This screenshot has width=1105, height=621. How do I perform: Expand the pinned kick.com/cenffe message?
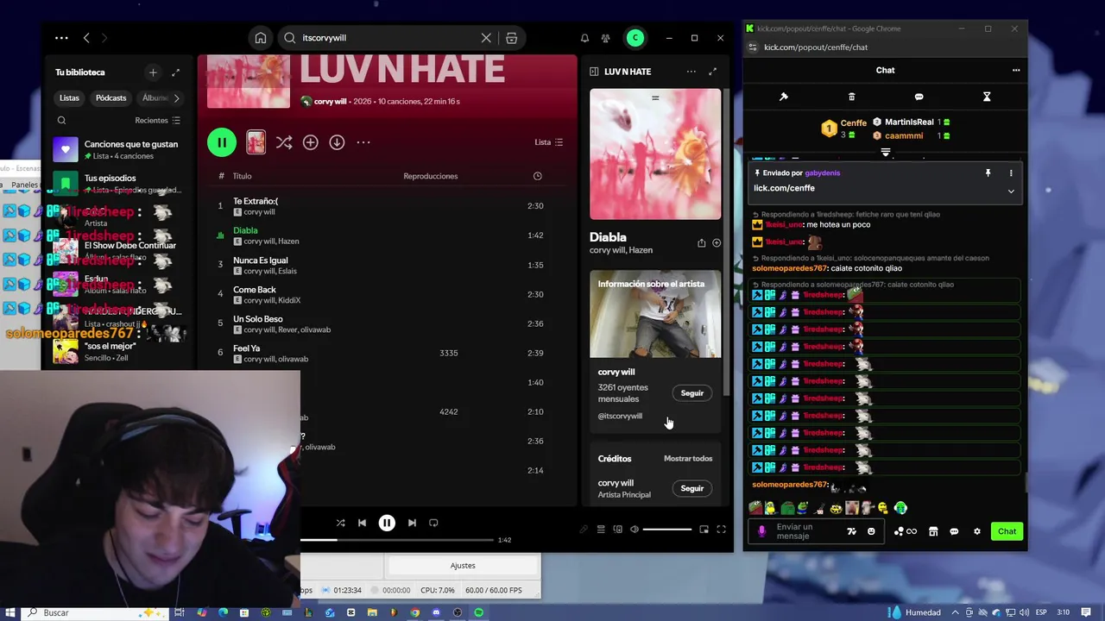1011,191
